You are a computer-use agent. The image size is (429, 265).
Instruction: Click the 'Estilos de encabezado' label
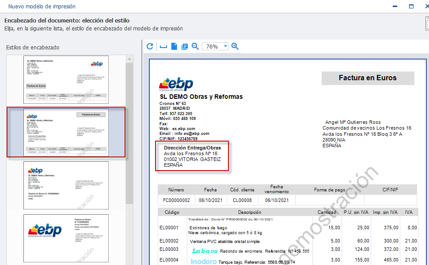[x=33, y=48]
